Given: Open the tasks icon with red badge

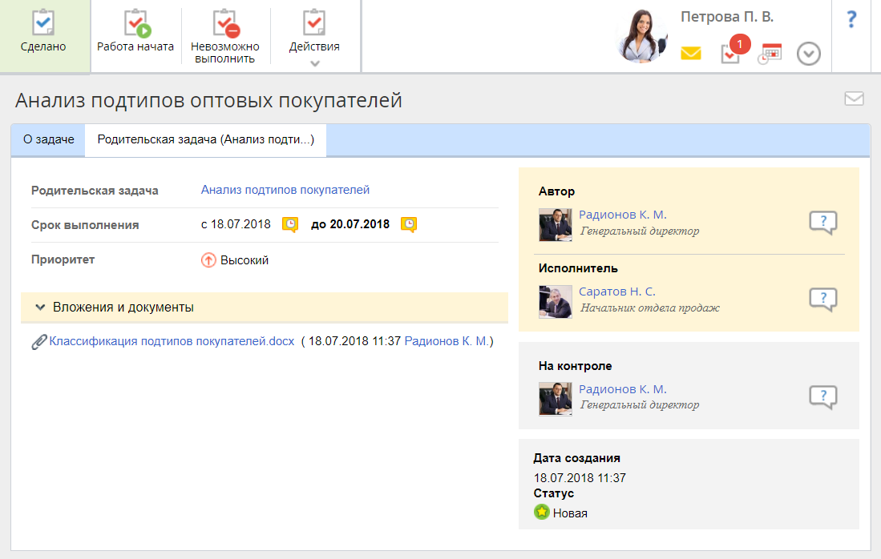Looking at the screenshot, I should (730, 54).
